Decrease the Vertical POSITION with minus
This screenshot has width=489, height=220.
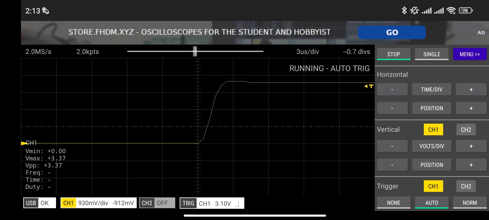(x=392, y=165)
